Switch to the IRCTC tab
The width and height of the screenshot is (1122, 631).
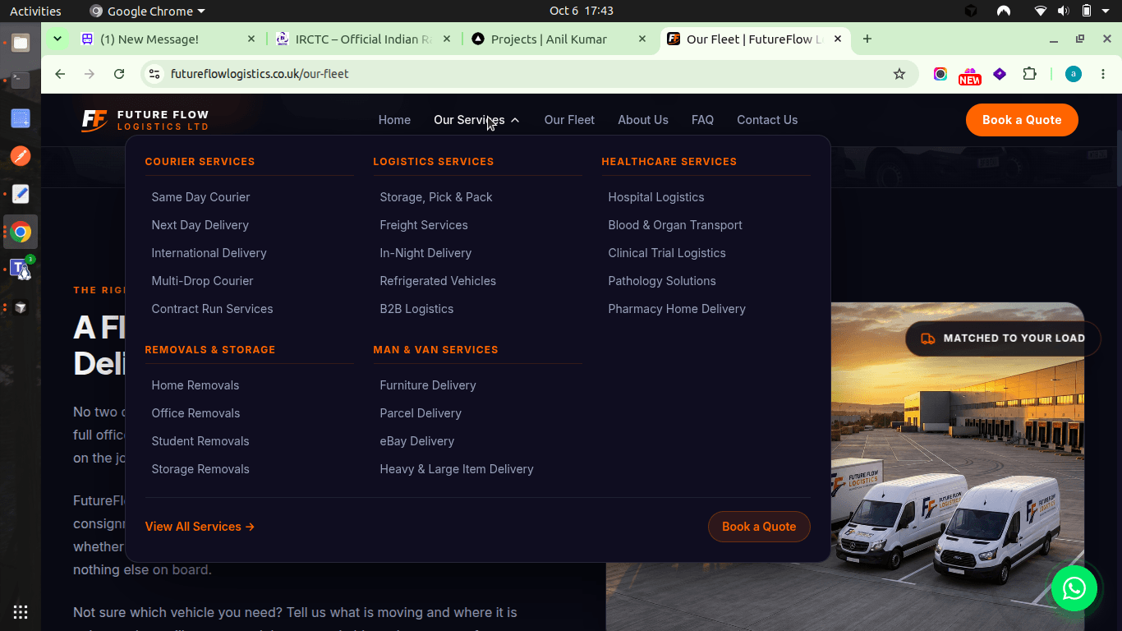pos(362,39)
